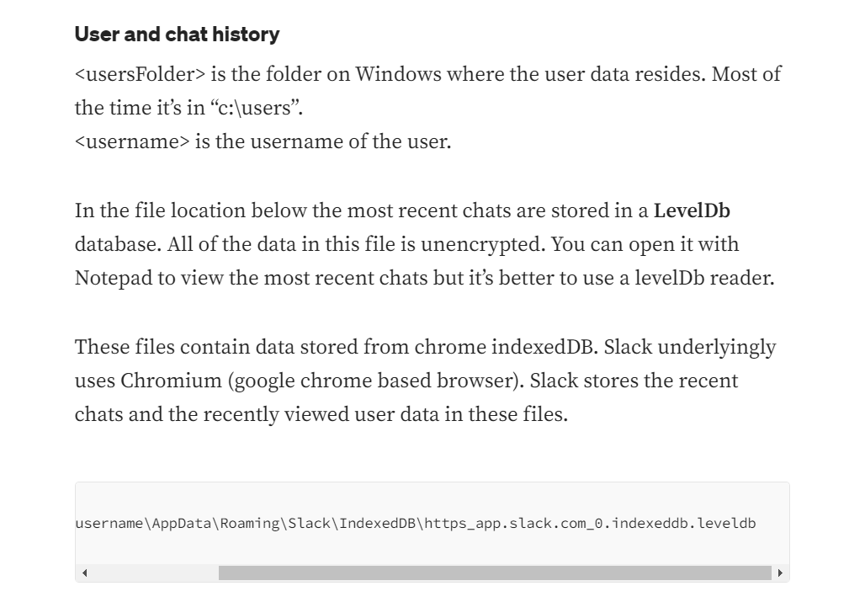Click the "User and chat history" heading
The image size is (865, 602).
coord(177,35)
